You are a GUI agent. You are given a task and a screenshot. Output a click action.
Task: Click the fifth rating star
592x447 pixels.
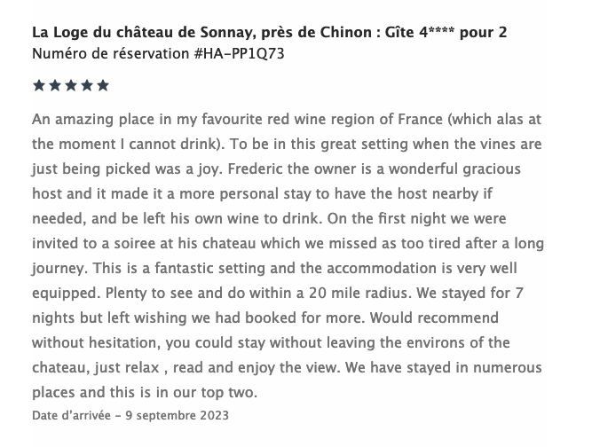[x=103, y=86]
